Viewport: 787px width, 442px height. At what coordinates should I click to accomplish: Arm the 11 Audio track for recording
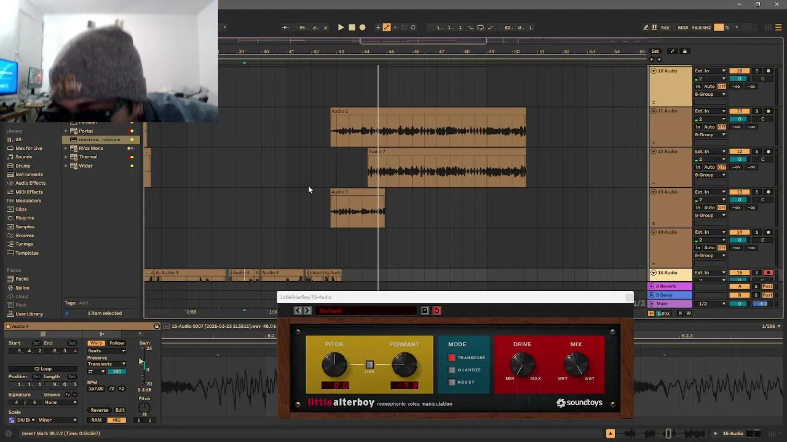coord(768,111)
